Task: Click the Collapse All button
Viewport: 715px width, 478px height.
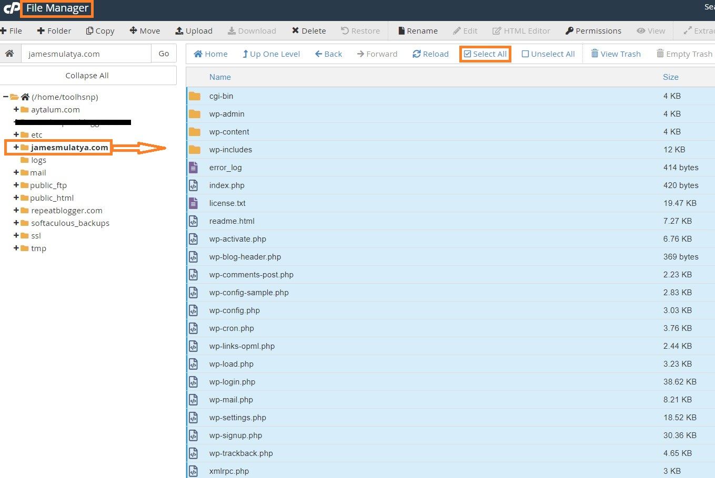Action: coord(87,76)
